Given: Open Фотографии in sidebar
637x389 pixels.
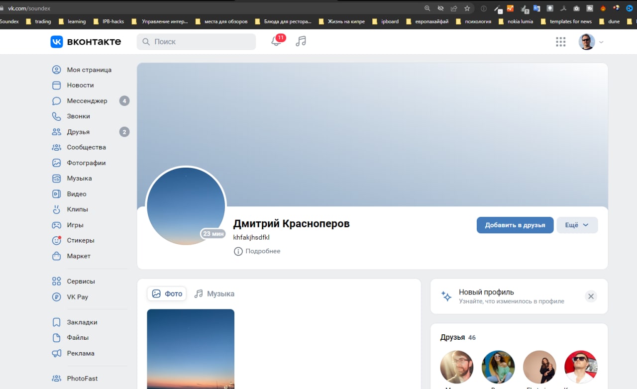Looking at the screenshot, I should [79, 163].
